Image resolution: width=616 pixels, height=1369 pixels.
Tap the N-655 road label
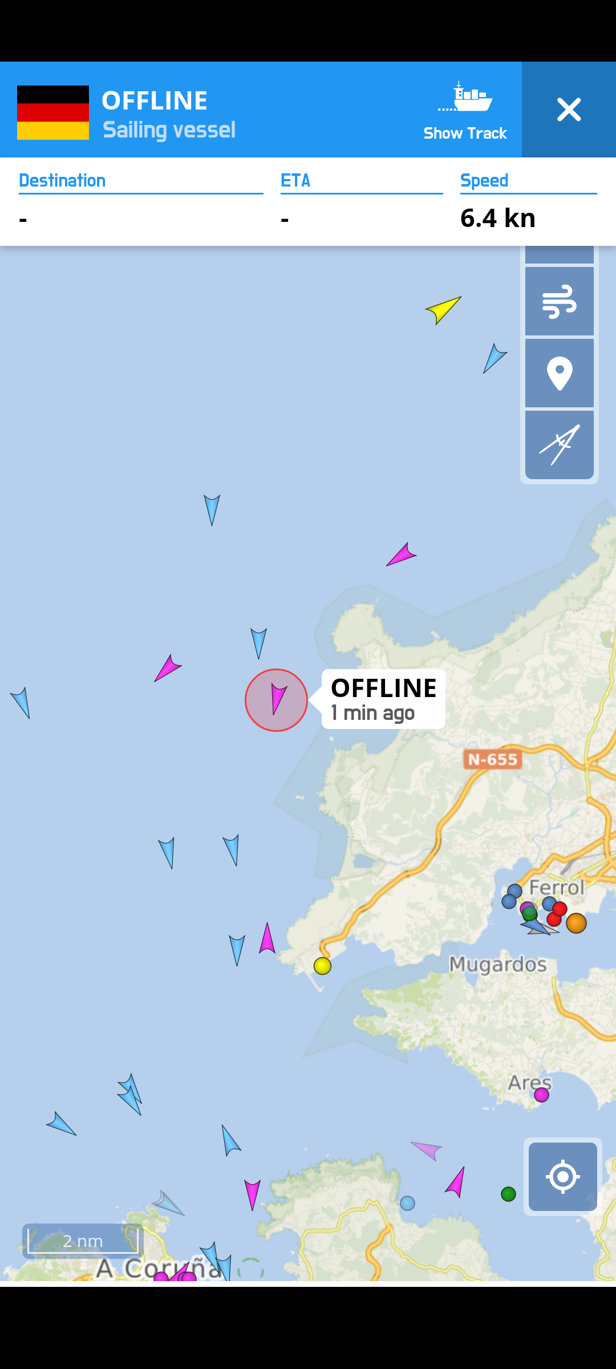tap(493, 759)
